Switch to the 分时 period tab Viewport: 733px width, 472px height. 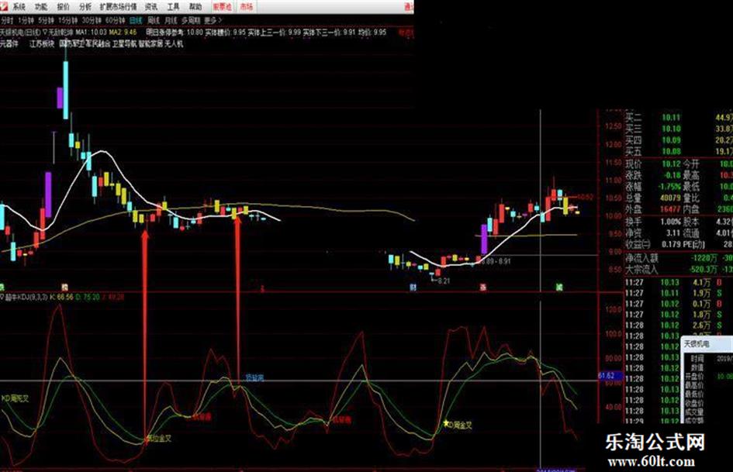pyautogui.click(x=6, y=21)
